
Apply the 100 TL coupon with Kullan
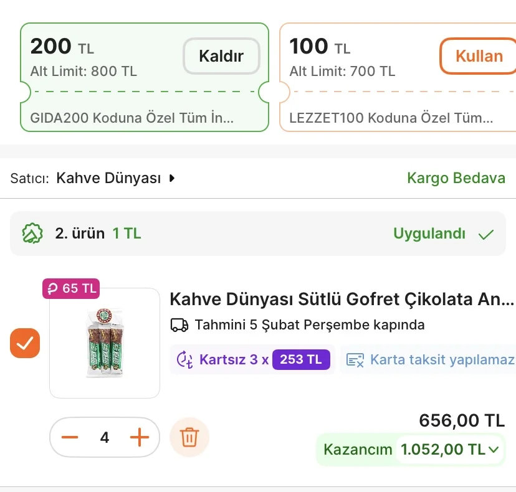(x=479, y=56)
